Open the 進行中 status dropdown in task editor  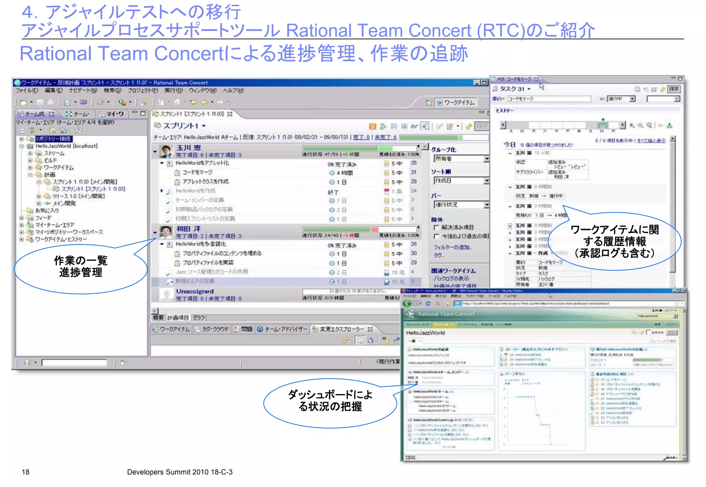(621, 99)
